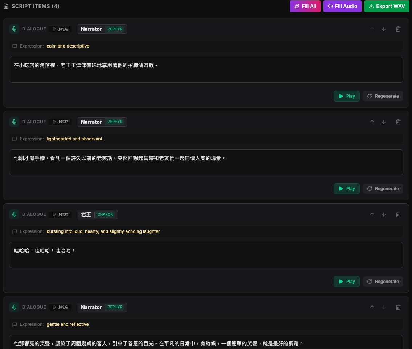Viewport: 412px width, 349px height.
Task: Click the Fill All button
Action: 305,6
